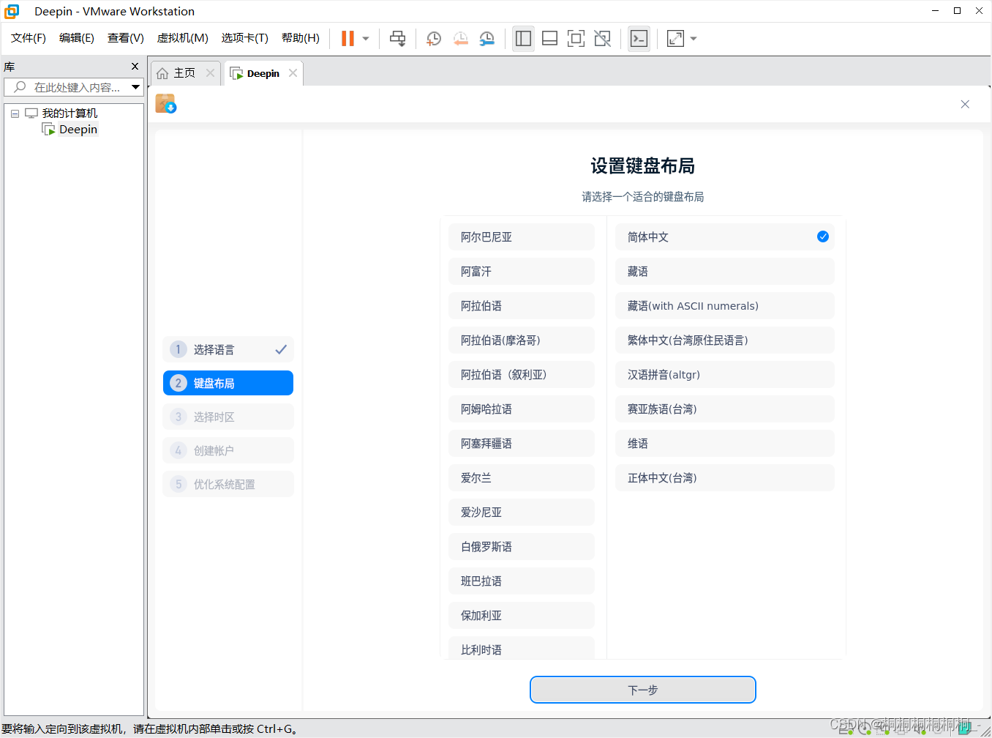Select step 5 优化系统配置
Screen dimensions: 992x738
click(228, 484)
